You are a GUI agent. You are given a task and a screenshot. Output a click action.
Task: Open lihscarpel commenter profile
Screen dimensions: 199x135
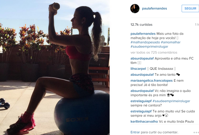pos(138,69)
